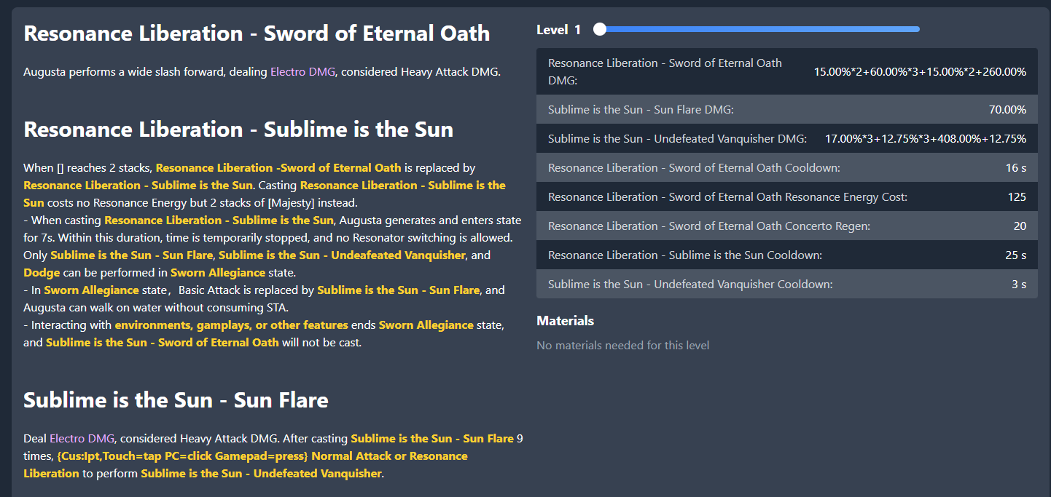The image size is (1051, 497).
Task: Click the "Materials" section heading
Action: coord(565,321)
